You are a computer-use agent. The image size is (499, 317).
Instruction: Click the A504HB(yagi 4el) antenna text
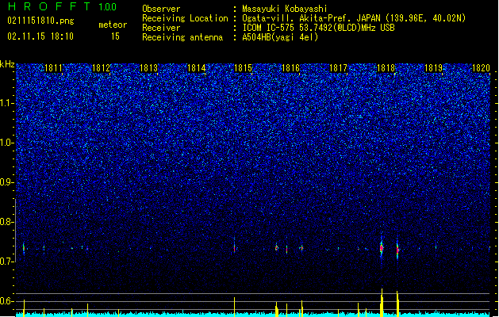[280, 37]
